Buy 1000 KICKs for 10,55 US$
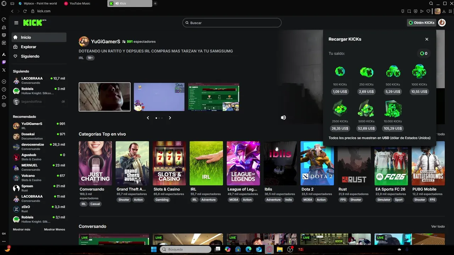Viewport: 454px width, 255px height. [419, 91]
